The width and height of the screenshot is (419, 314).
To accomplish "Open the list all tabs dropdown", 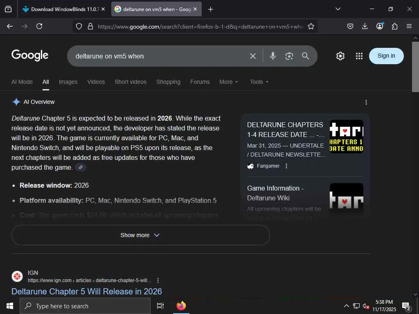I will pyautogui.click(x=338, y=9).
